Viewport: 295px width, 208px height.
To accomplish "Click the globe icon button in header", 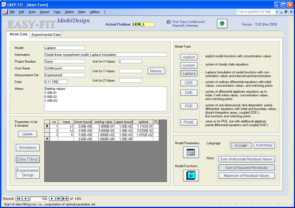I will [222, 24].
